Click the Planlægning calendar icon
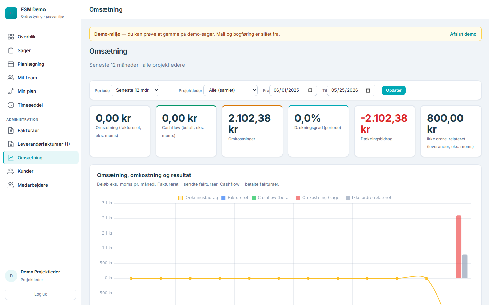Image resolution: width=489 pixels, height=305 pixels. coord(11,64)
